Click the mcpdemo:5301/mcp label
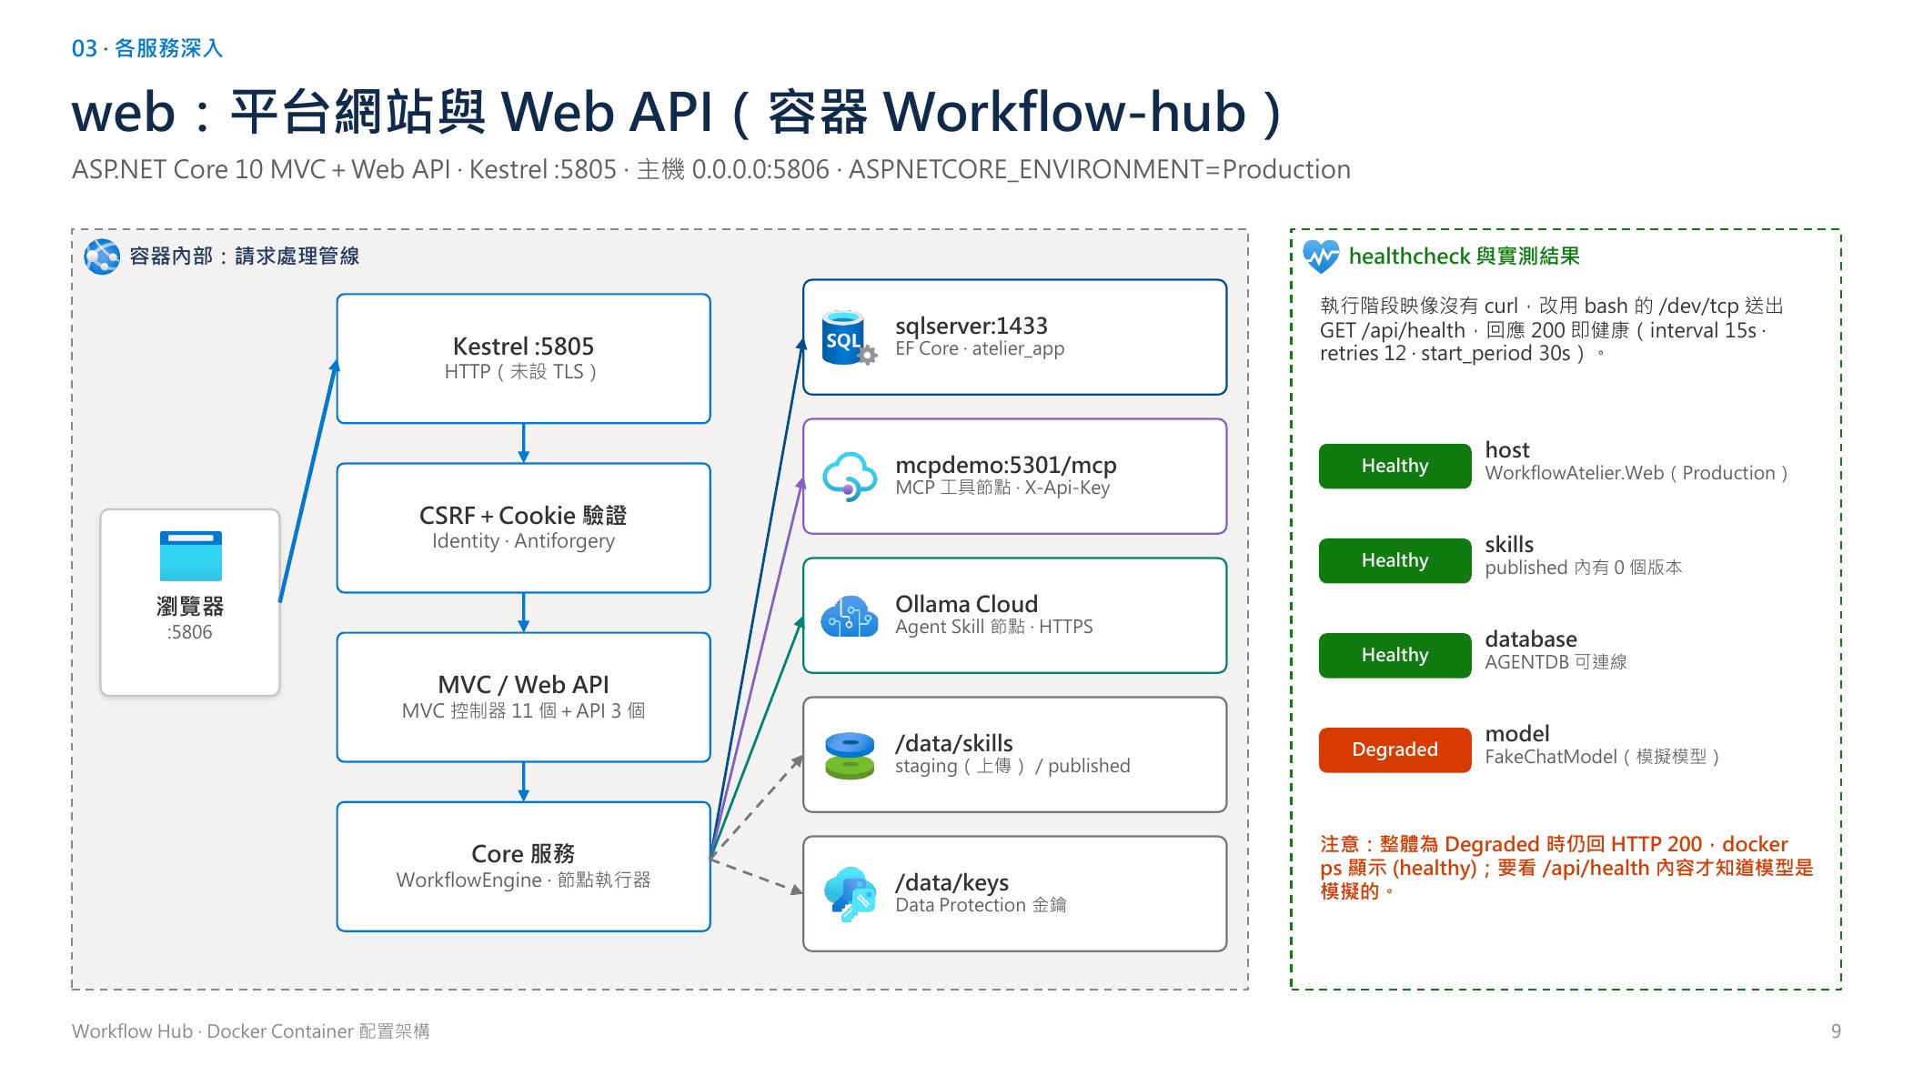The width and height of the screenshot is (1913, 1076). pyautogui.click(x=1005, y=465)
